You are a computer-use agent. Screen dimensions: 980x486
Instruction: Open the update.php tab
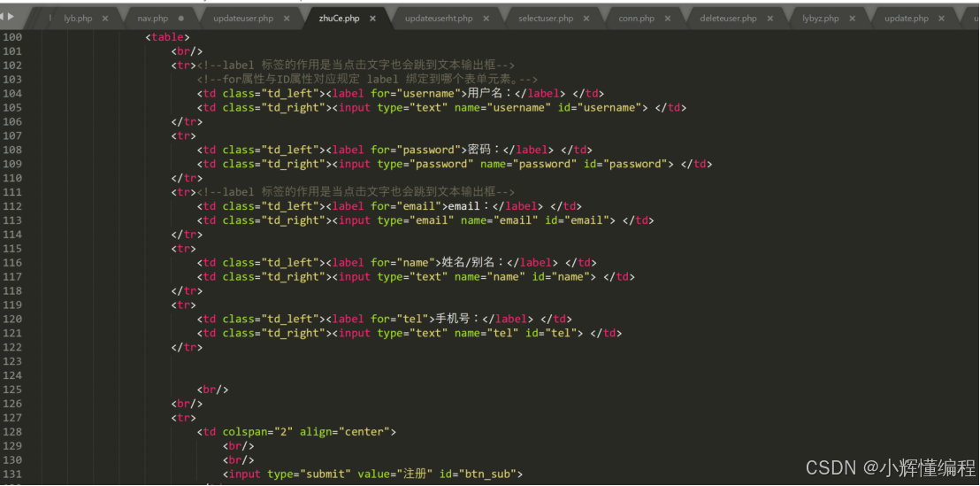coord(906,18)
